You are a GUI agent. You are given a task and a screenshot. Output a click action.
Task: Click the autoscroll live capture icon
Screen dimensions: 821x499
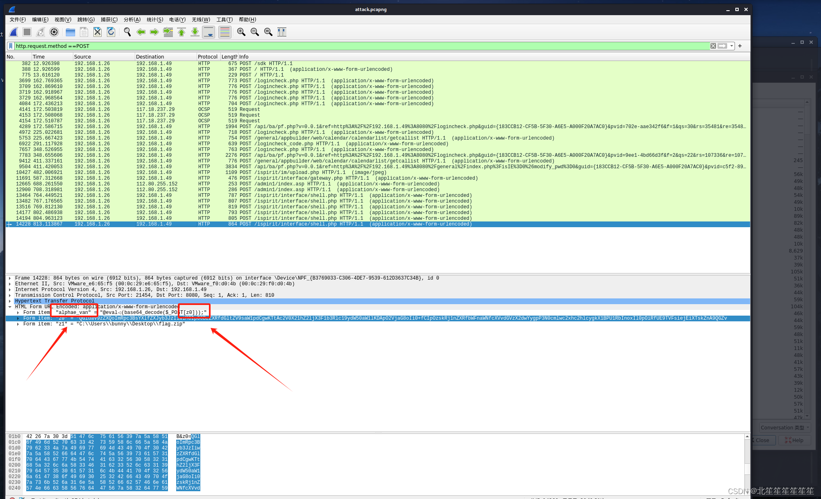click(209, 33)
